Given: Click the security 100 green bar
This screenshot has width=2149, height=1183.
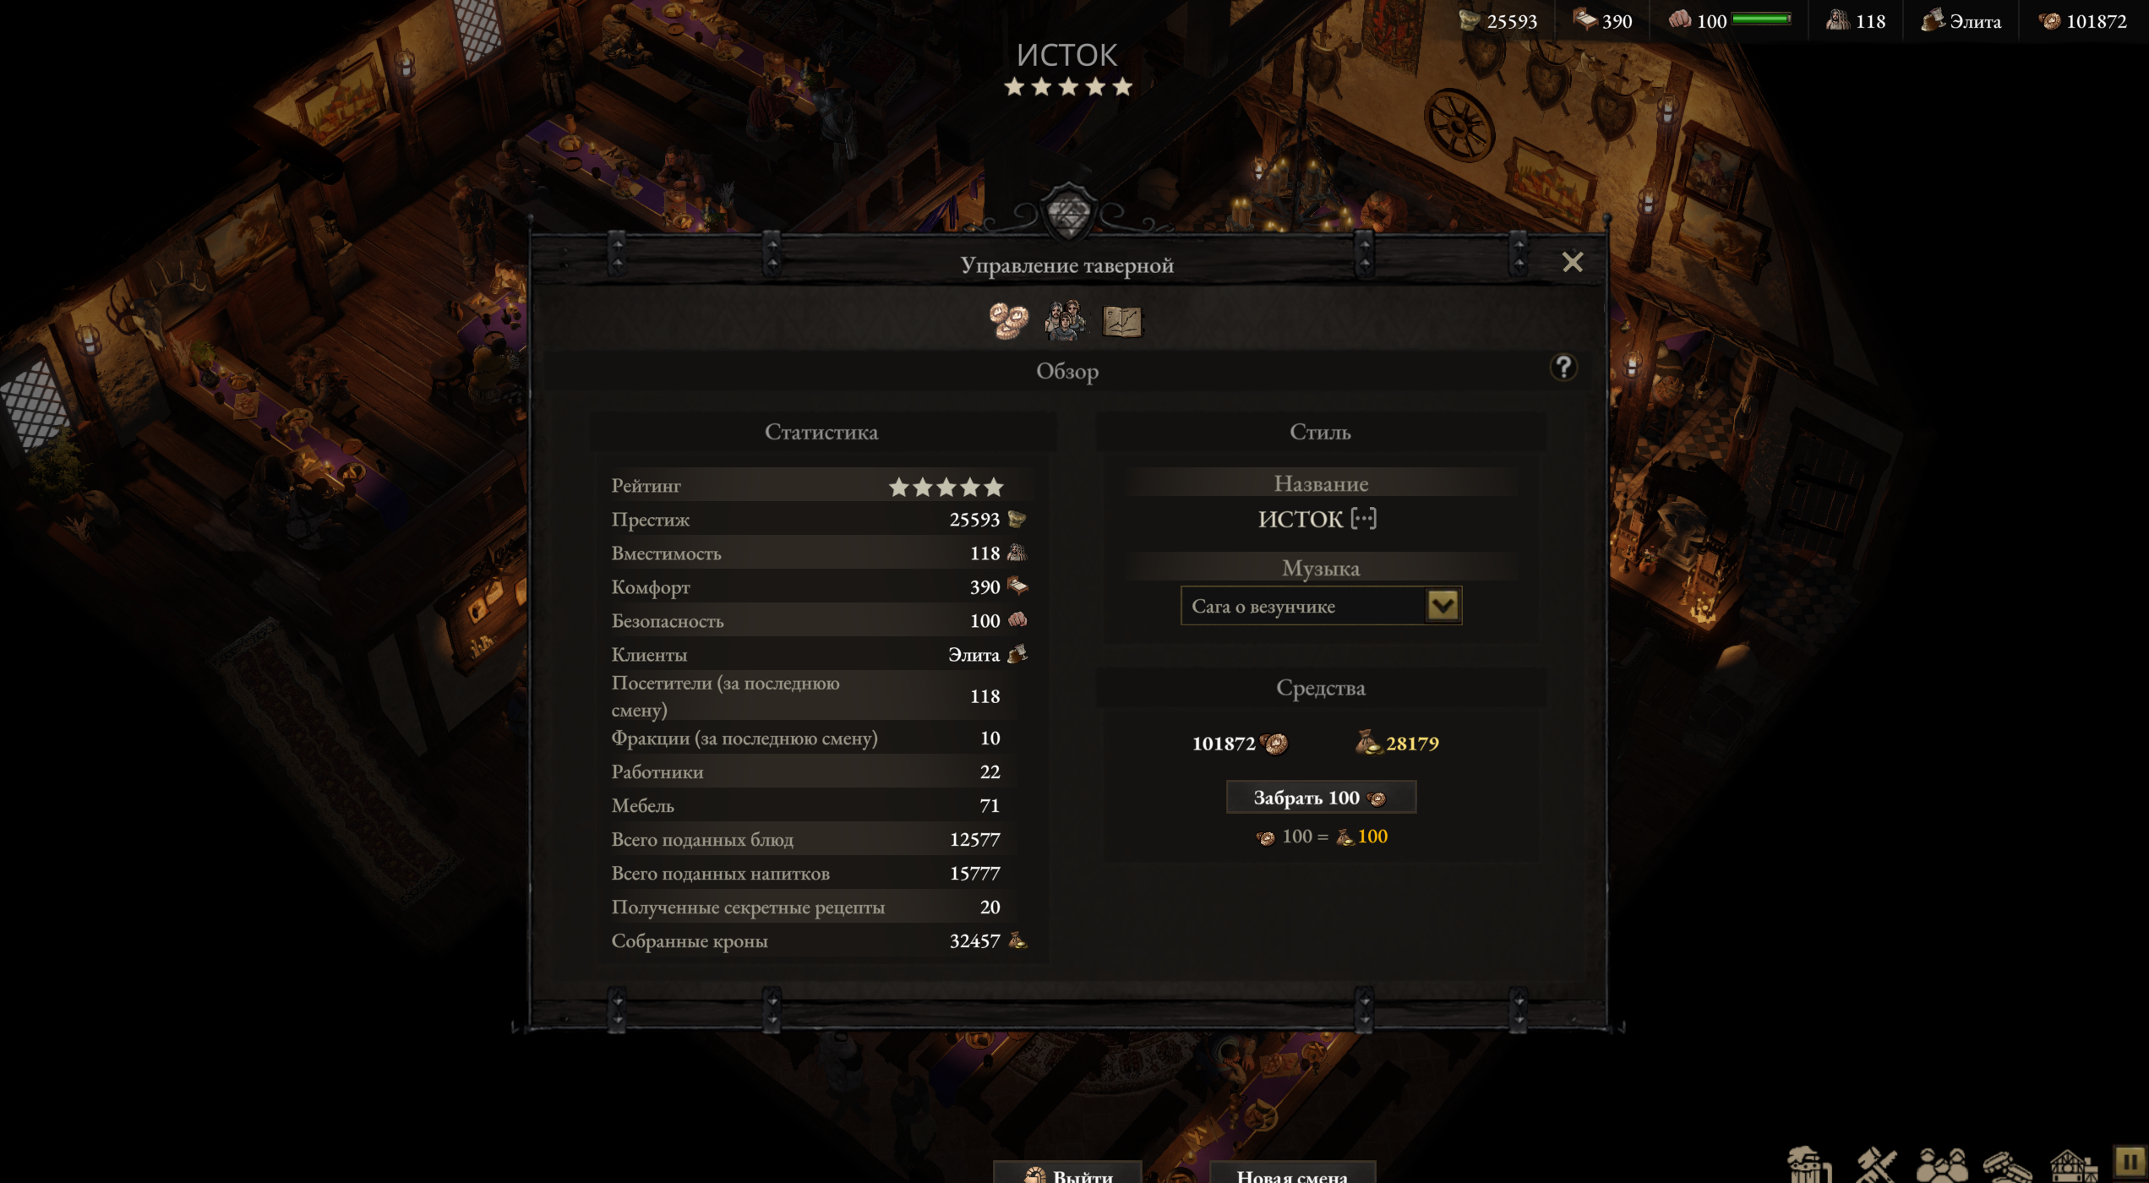Looking at the screenshot, I should [x=1760, y=19].
